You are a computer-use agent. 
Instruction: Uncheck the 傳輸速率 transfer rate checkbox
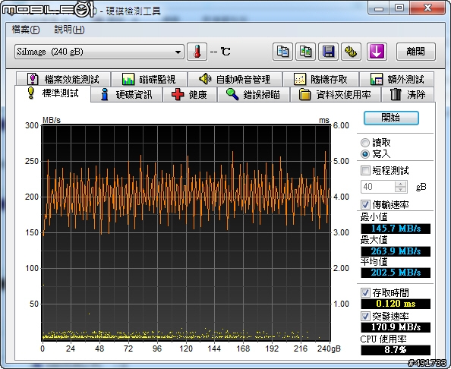coord(365,205)
